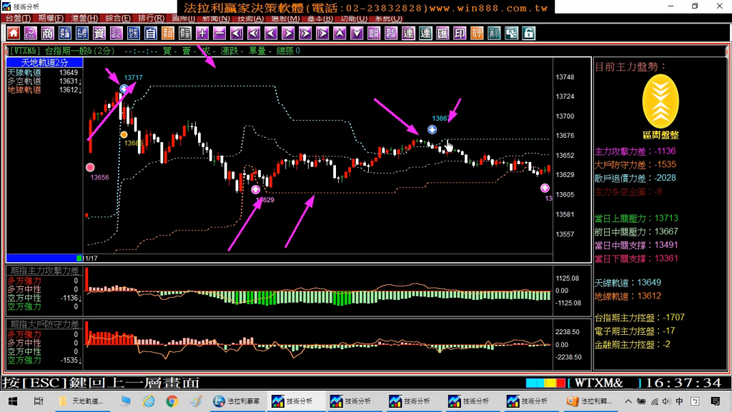
Task: Open the 港盤(H) menu
Action: click(x=84, y=18)
